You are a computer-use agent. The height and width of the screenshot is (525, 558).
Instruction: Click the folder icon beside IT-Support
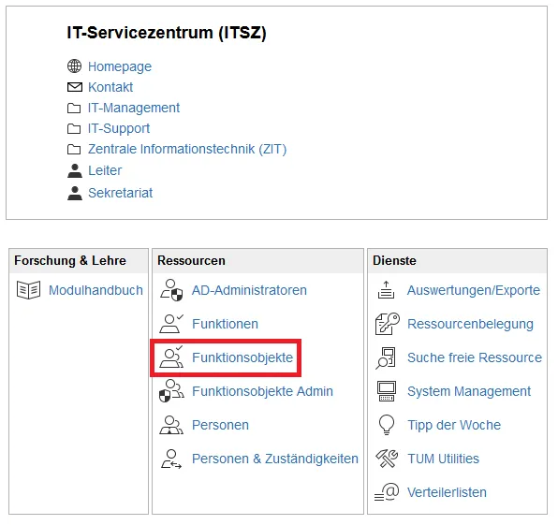click(x=74, y=128)
